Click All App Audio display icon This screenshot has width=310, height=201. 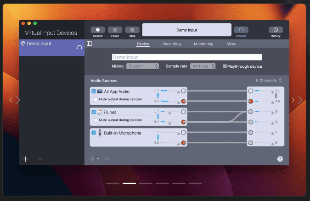pos(100,91)
